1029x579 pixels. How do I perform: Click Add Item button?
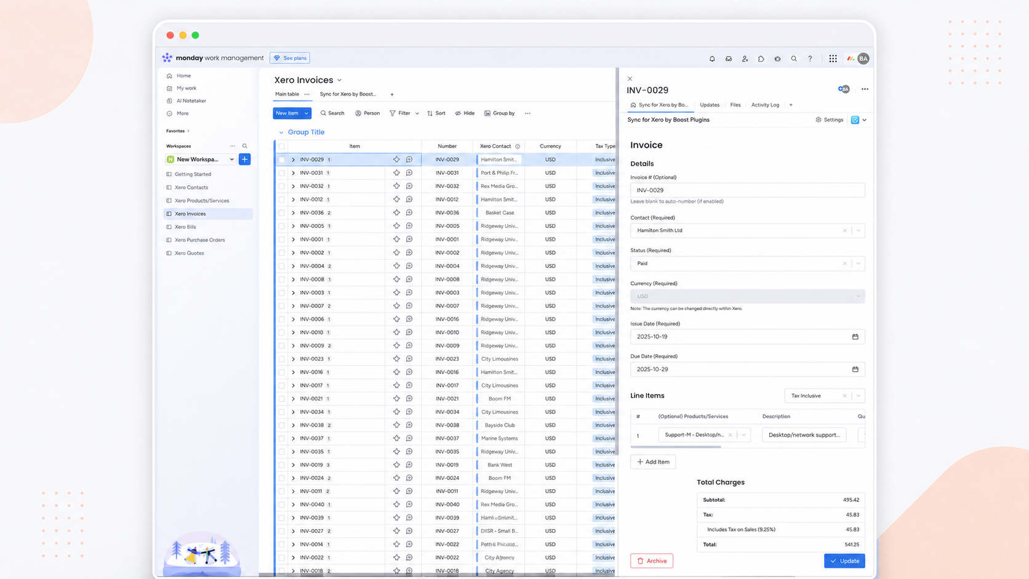[x=653, y=461]
